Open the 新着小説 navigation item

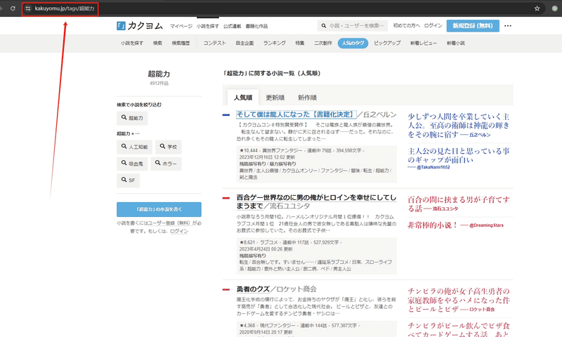(x=455, y=43)
